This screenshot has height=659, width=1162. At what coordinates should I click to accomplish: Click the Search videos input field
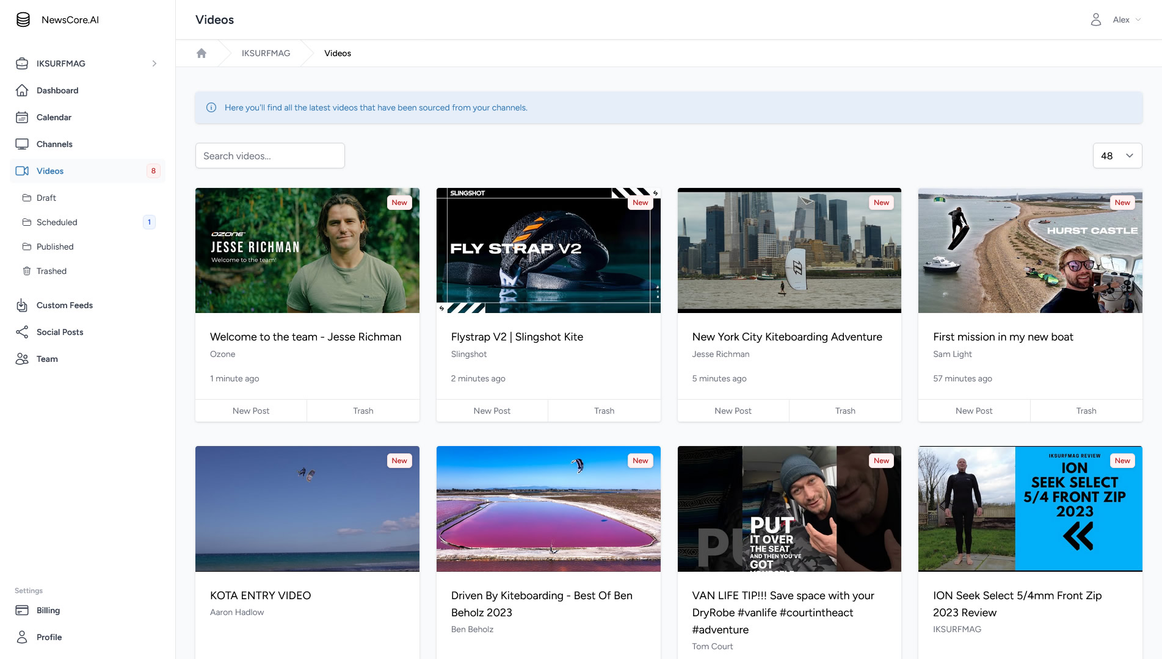pyautogui.click(x=270, y=156)
